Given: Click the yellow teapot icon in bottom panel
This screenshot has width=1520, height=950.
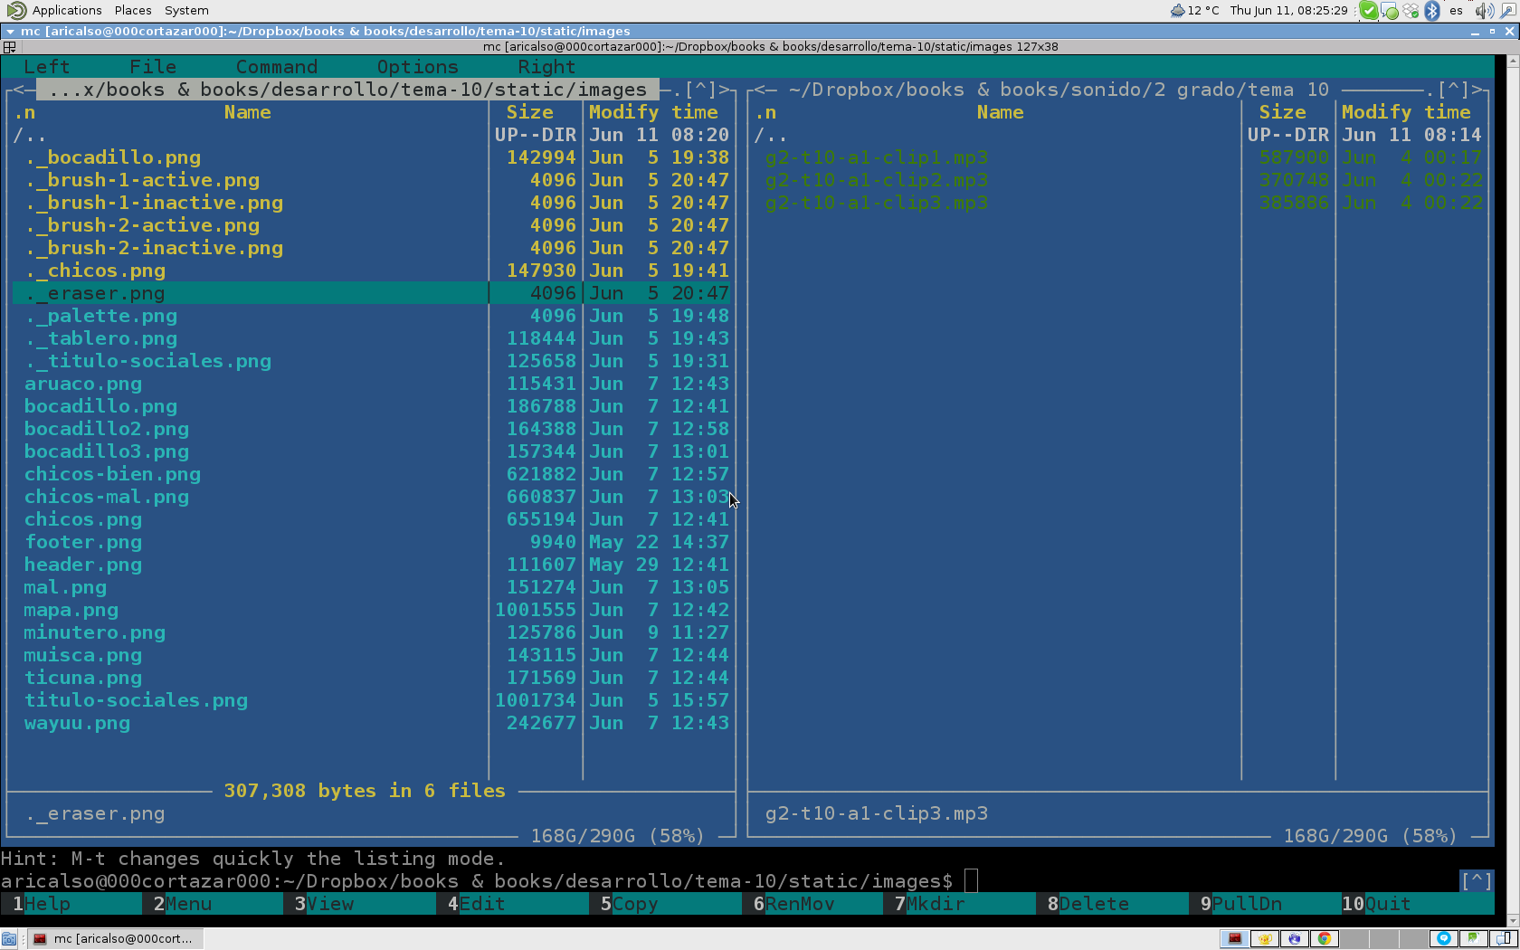Looking at the screenshot, I should click(x=1264, y=938).
